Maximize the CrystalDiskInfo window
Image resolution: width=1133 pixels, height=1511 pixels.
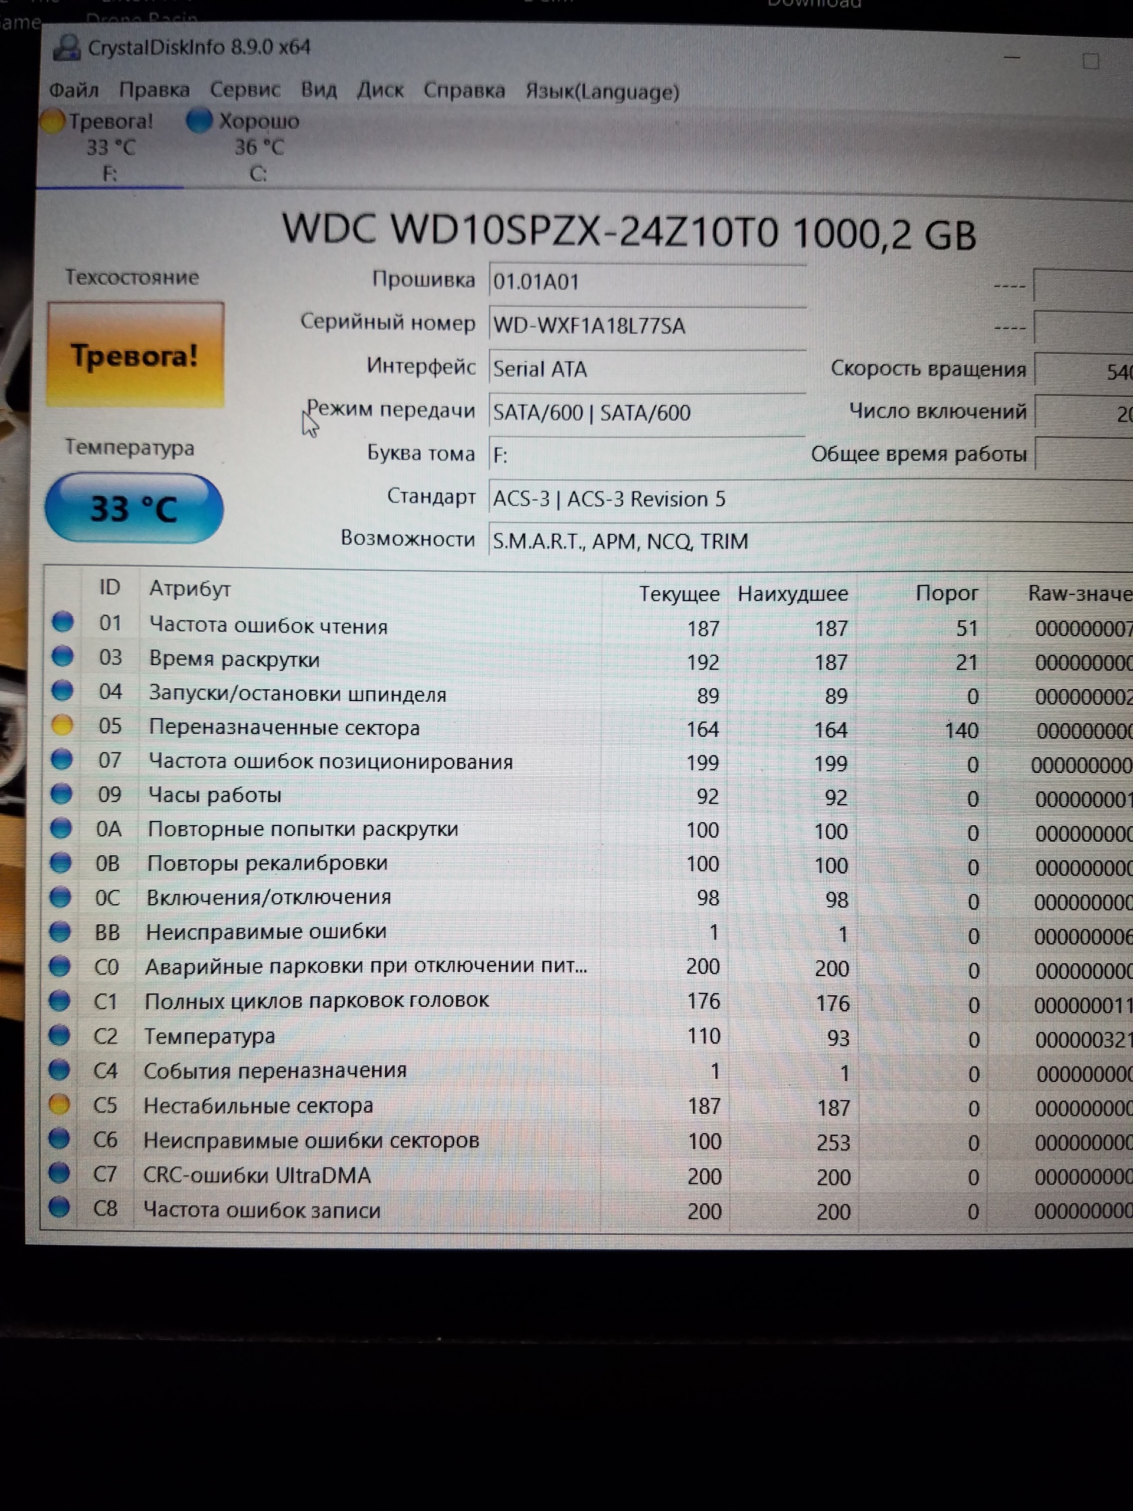1091,61
